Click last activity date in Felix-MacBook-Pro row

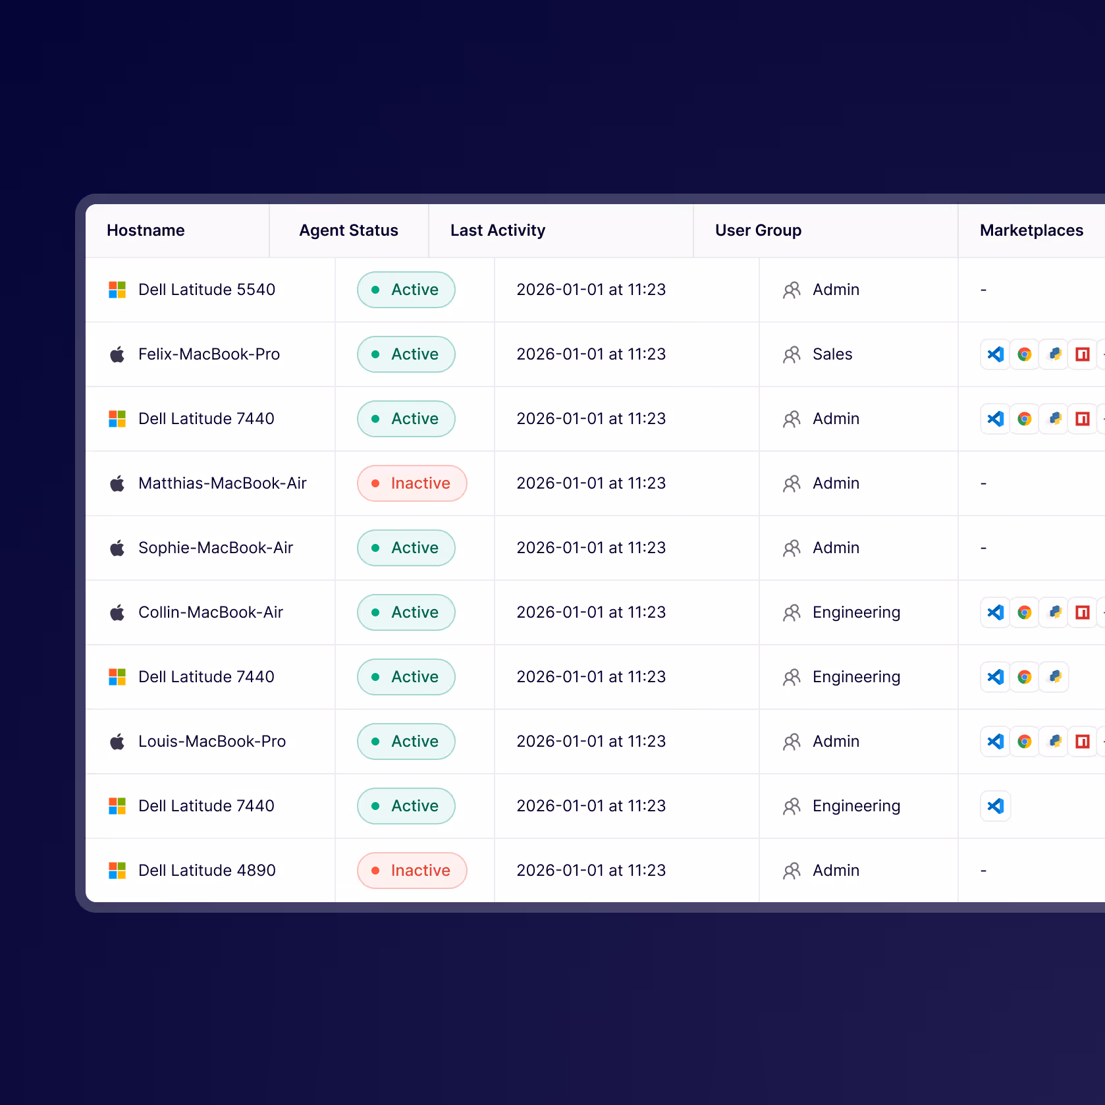tap(591, 354)
